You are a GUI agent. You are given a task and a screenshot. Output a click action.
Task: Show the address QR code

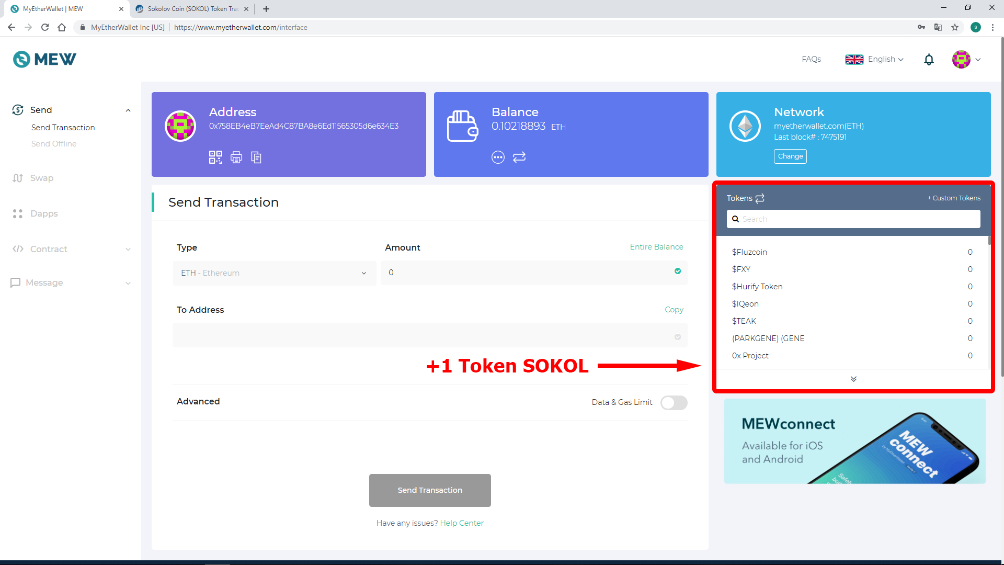click(215, 157)
